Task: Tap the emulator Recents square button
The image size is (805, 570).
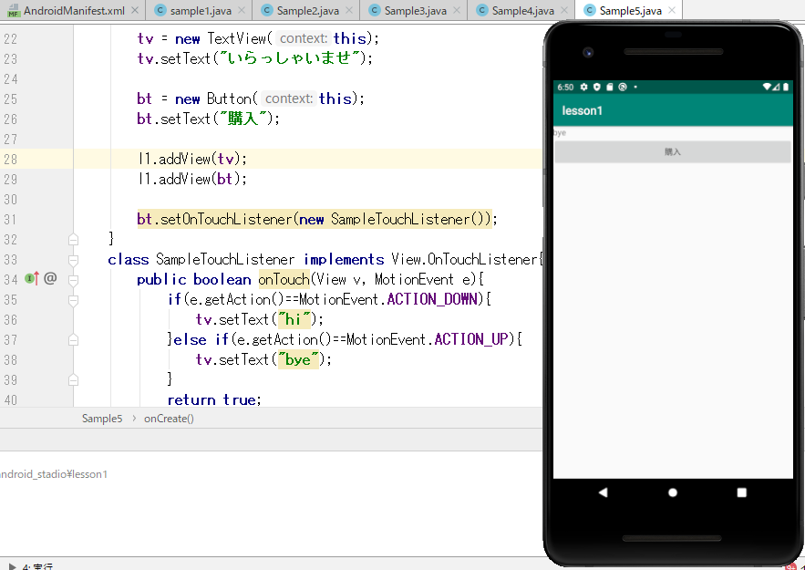Action: [741, 492]
